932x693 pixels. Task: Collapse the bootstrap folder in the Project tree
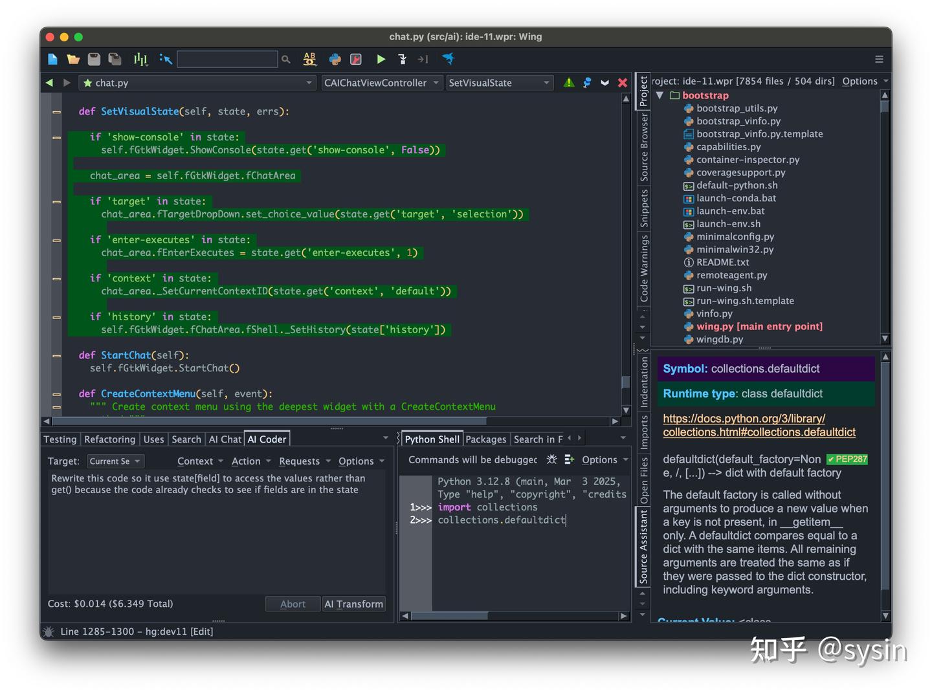coord(660,95)
